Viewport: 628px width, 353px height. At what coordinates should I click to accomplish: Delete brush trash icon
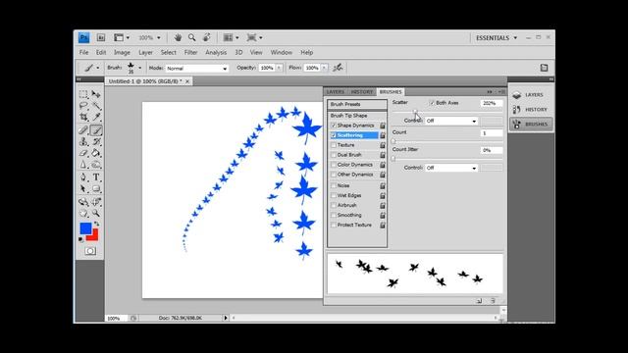coord(493,301)
